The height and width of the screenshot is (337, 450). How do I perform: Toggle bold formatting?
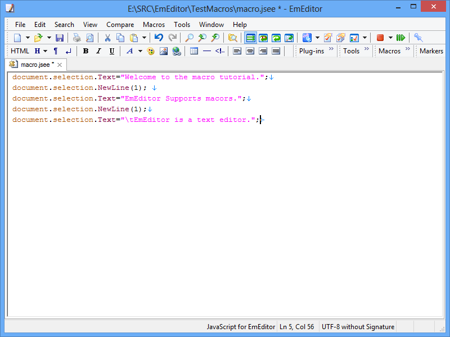coord(85,51)
